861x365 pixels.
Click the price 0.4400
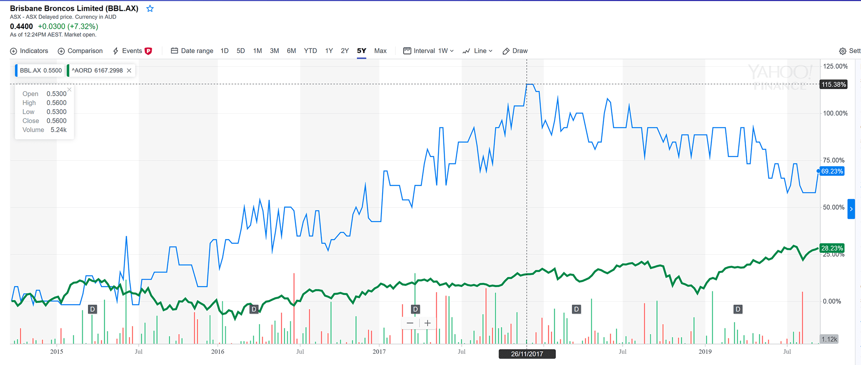[x=21, y=26]
